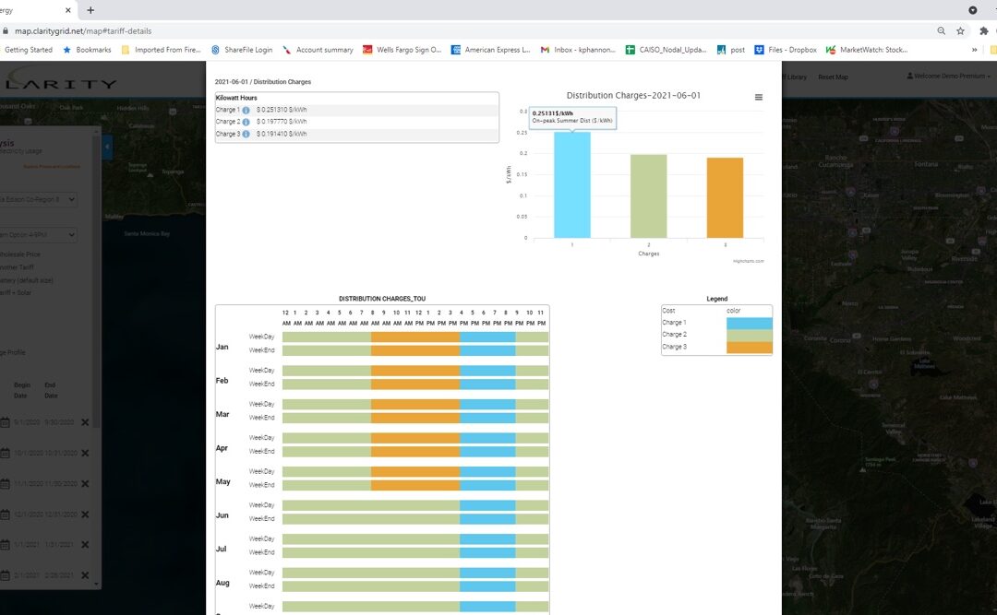Open the Imported From Fire... bookmark folder
This screenshot has height=615, width=997.
click(x=161, y=50)
